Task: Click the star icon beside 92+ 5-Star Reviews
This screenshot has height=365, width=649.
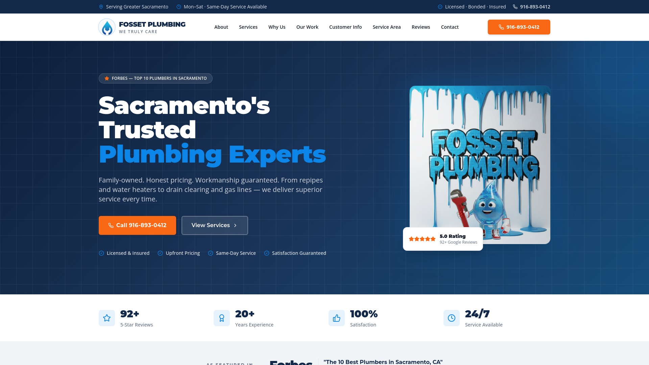Action: point(107,318)
